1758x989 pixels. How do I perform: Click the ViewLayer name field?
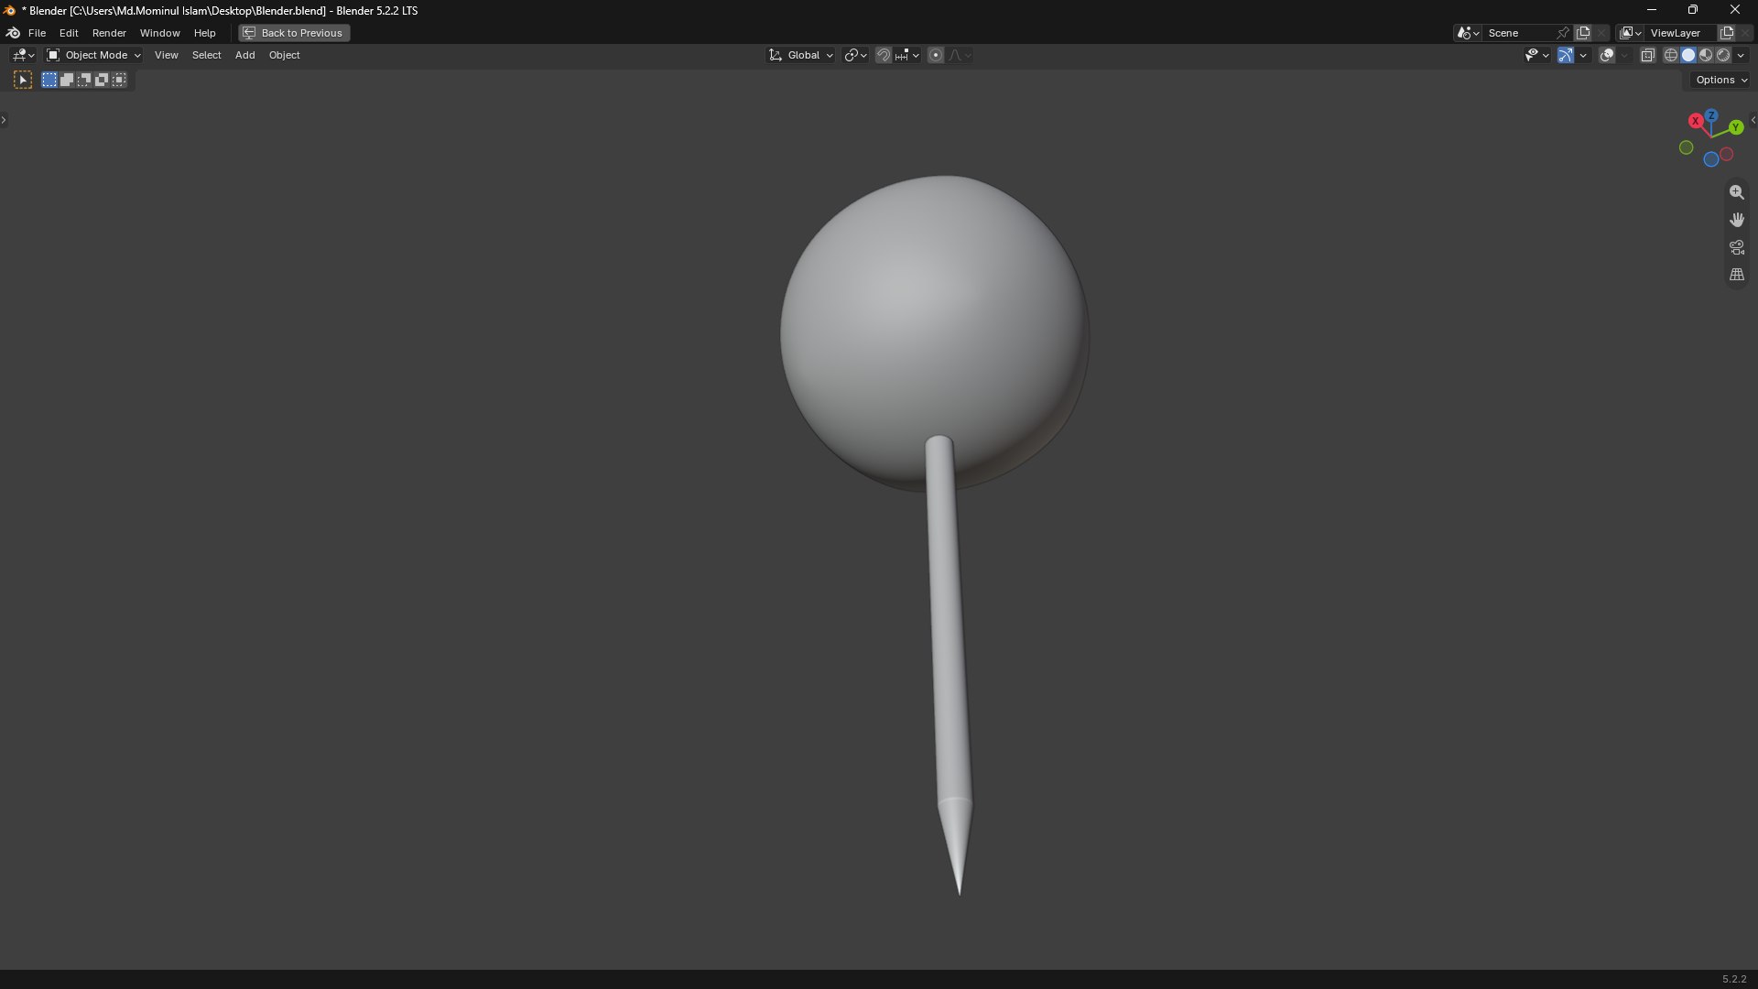tap(1680, 33)
